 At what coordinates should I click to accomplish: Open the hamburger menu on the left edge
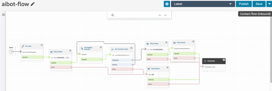point(3,15)
